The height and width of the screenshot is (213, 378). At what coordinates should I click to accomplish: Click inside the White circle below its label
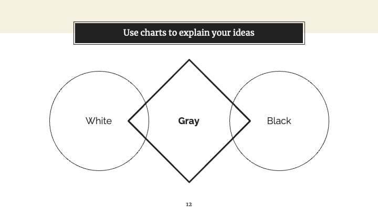tap(99, 147)
